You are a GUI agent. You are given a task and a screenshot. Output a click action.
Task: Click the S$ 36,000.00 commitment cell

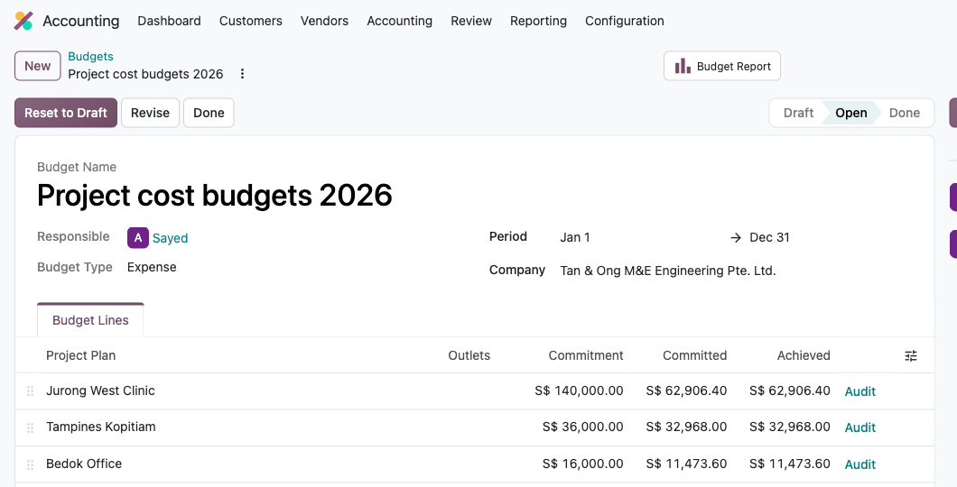583,427
